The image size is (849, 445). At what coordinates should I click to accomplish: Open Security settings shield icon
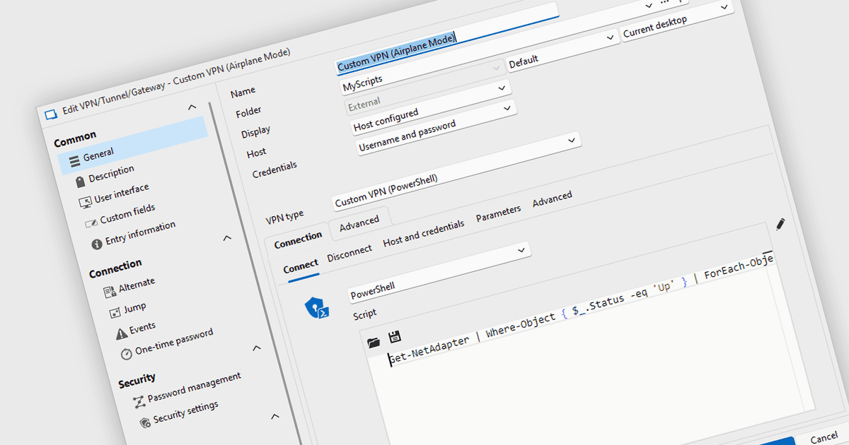pyautogui.click(x=145, y=422)
